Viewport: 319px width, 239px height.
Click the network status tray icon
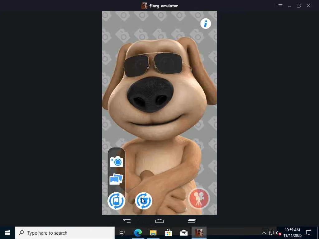point(271,233)
